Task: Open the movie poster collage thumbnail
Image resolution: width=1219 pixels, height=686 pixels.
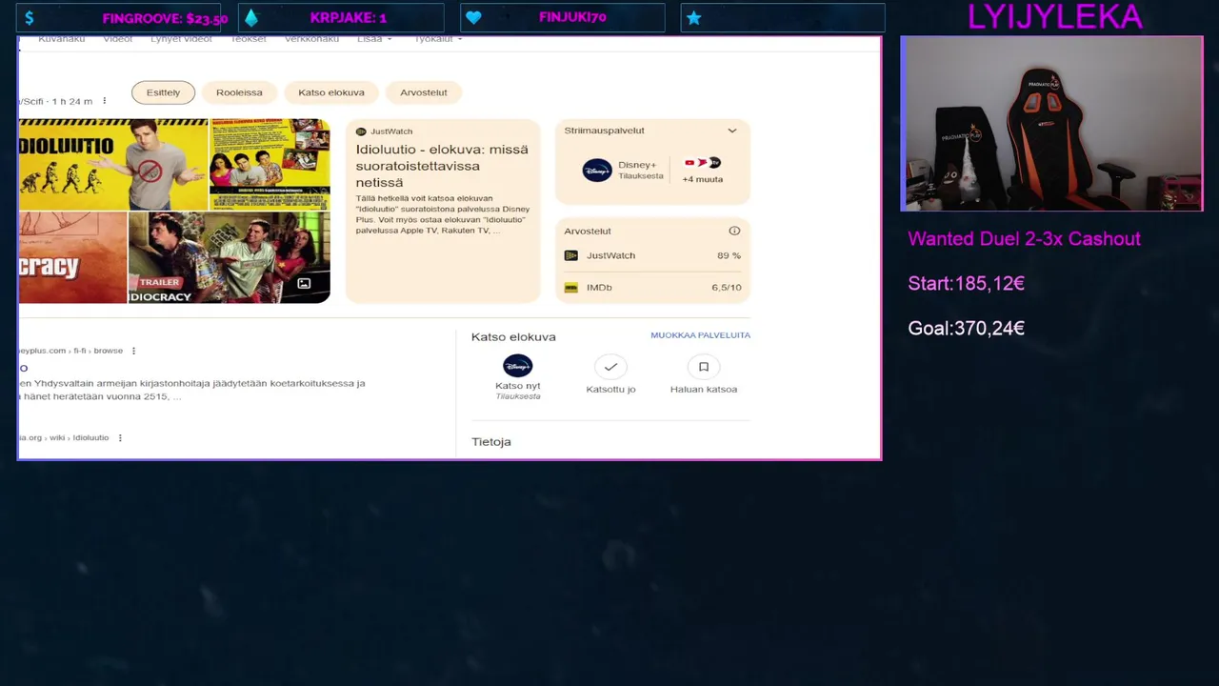Action: click(x=270, y=165)
